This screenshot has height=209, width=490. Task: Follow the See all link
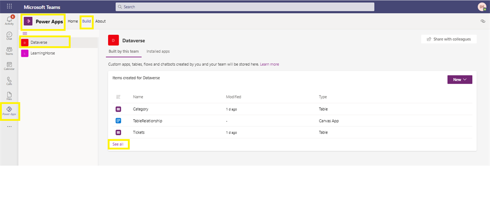click(118, 144)
